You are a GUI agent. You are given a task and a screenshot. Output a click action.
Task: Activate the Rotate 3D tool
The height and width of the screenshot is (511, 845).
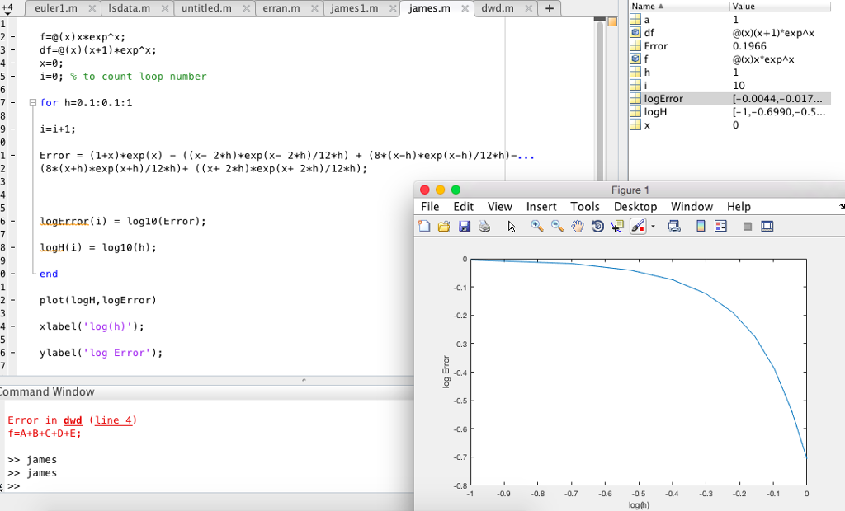[597, 226]
